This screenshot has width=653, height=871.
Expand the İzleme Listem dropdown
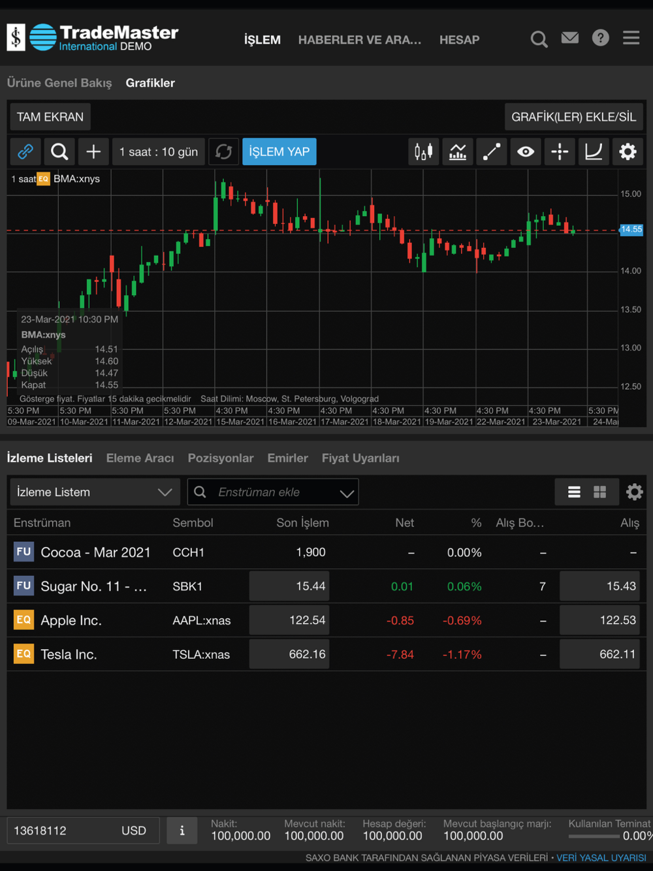pyautogui.click(x=95, y=492)
